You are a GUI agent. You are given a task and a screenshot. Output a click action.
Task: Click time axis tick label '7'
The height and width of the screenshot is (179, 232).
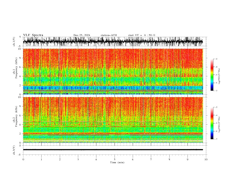click(x=151, y=159)
